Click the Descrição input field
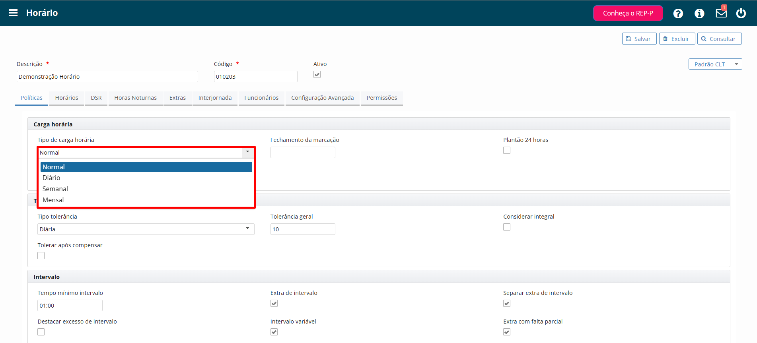This screenshot has width=757, height=343. coord(107,77)
